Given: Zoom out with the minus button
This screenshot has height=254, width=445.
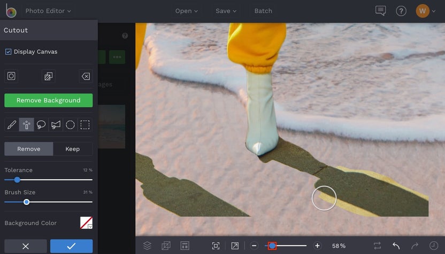Looking at the screenshot, I should pyautogui.click(x=254, y=246).
